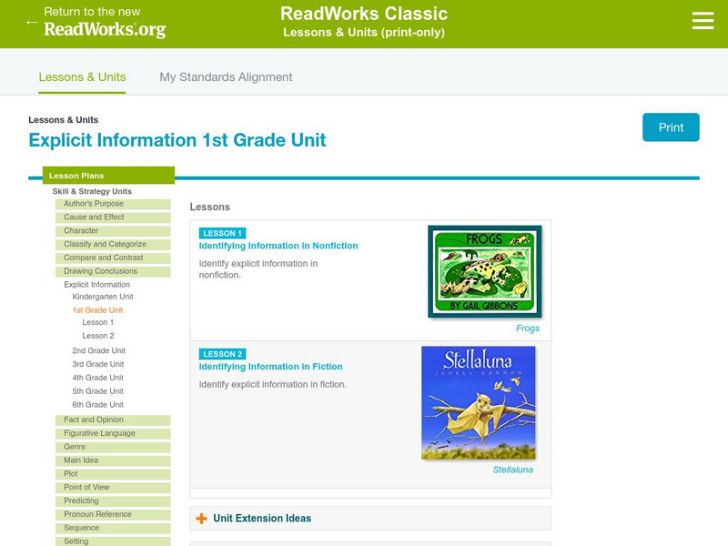
Task: Open the My Standards Alignment tab
Action: [226, 77]
